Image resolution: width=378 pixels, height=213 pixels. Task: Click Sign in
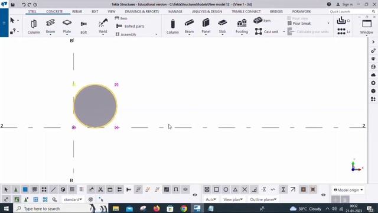click(x=345, y=4)
